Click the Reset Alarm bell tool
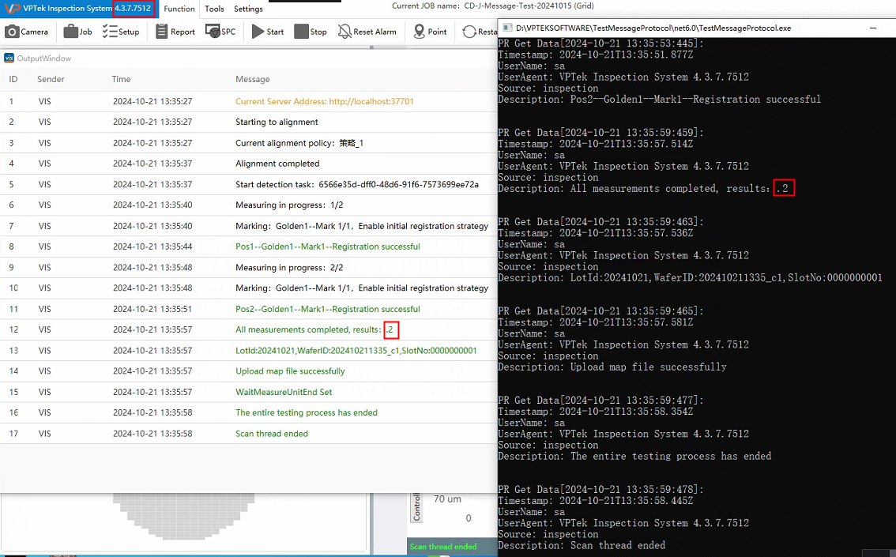 [x=367, y=32]
